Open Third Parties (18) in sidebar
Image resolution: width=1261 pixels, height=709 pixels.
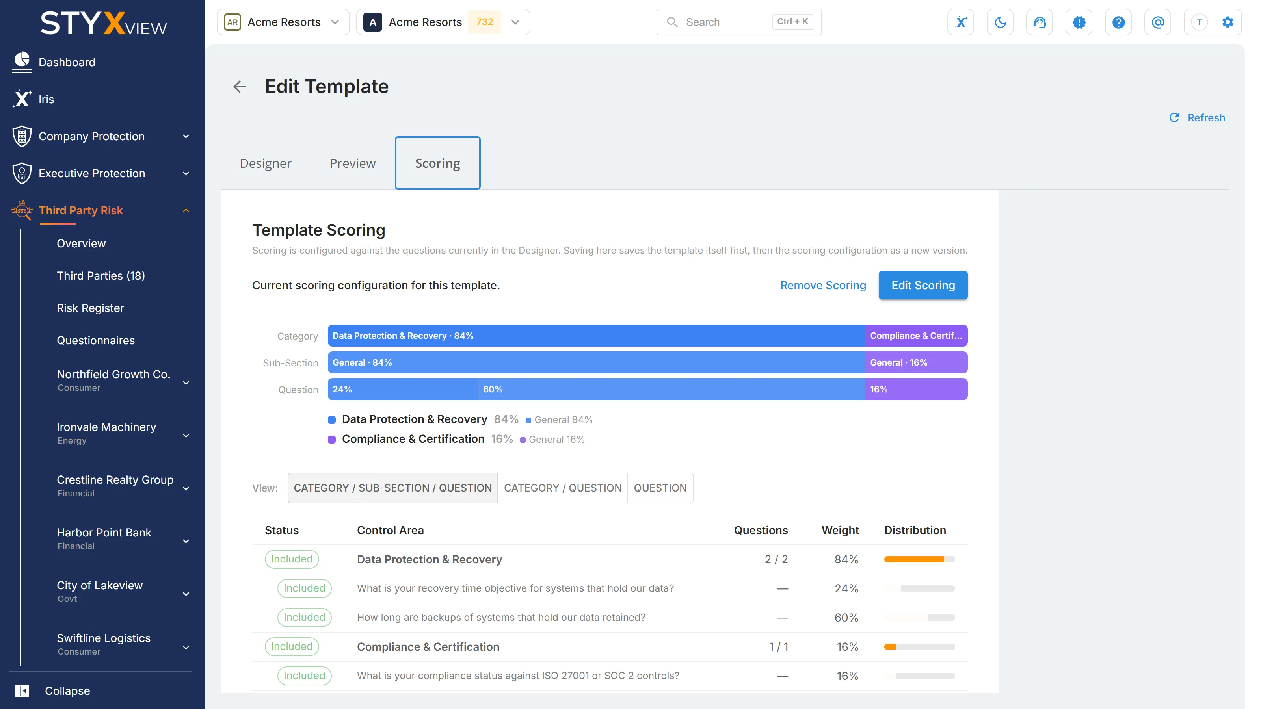pyautogui.click(x=101, y=276)
